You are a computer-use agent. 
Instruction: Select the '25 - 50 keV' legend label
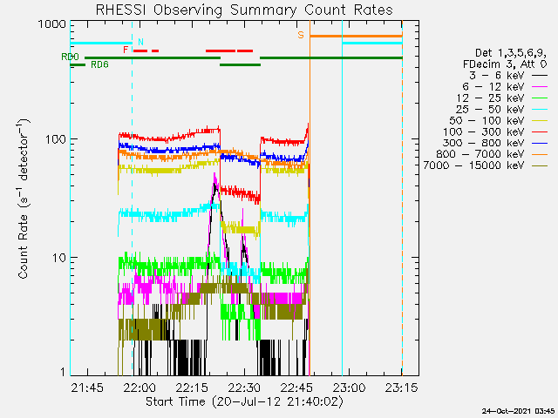[x=490, y=109]
